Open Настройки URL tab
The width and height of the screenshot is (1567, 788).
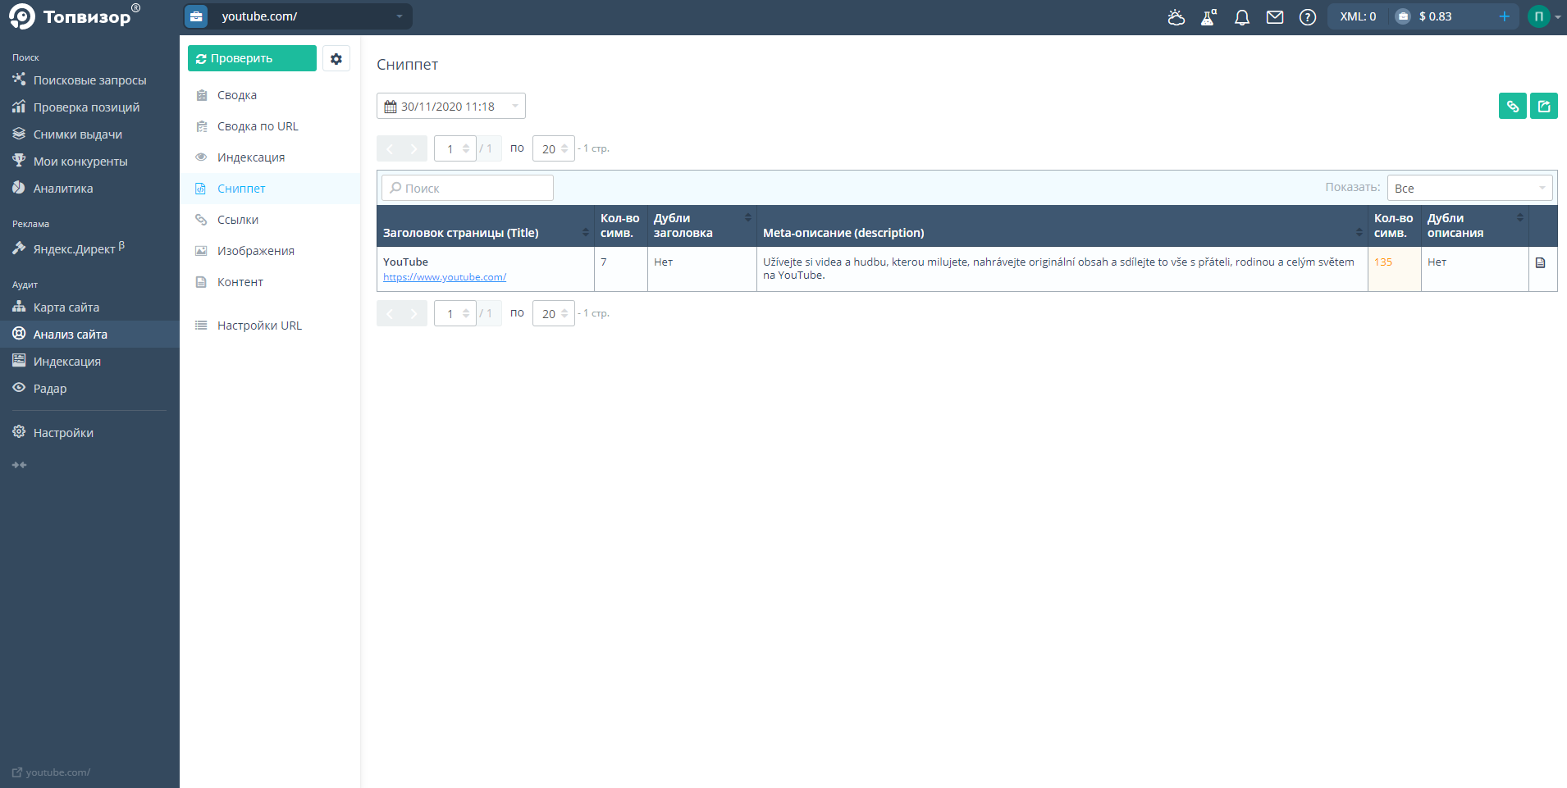point(270,326)
